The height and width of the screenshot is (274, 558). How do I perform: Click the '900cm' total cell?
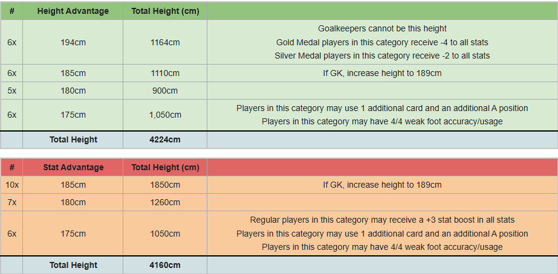(x=165, y=91)
